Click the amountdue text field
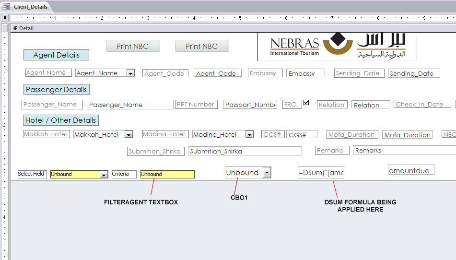 point(411,170)
